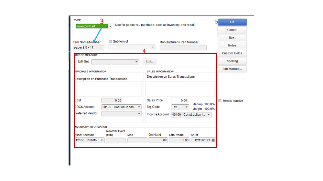Click the Max quantity field
This screenshot has height=181, width=323.
(x=137, y=140)
